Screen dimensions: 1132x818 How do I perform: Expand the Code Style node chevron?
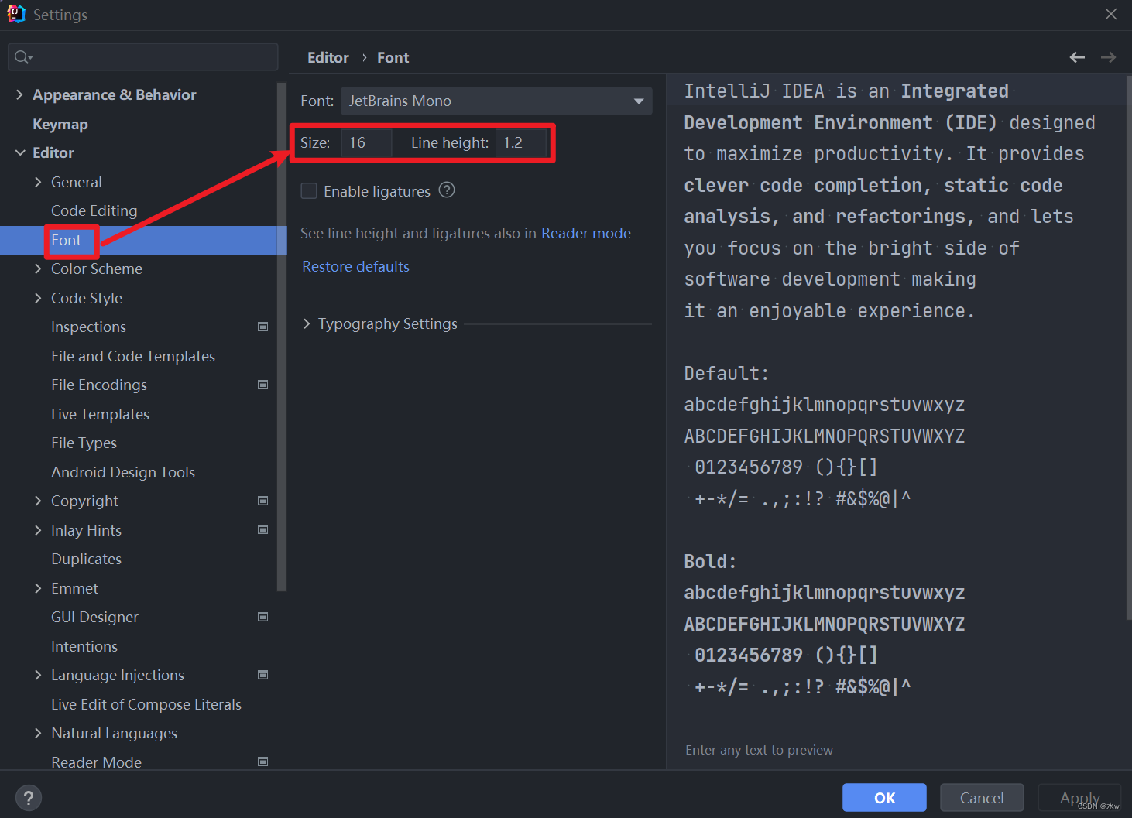point(38,298)
